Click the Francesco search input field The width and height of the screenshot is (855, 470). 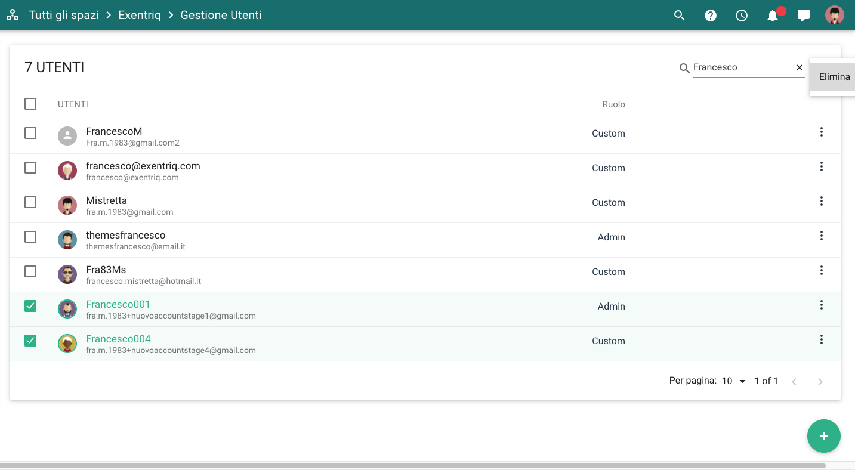[x=741, y=67]
